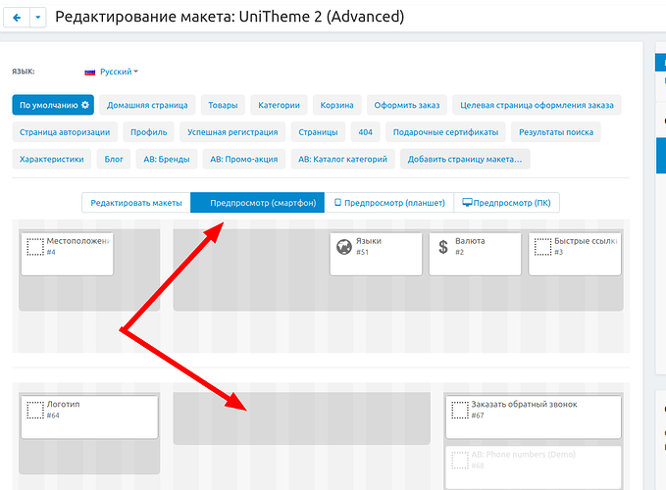This screenshot has width=666, height=490.
Task: Select the Валюта block #2
Action: (x=476, y=254)
